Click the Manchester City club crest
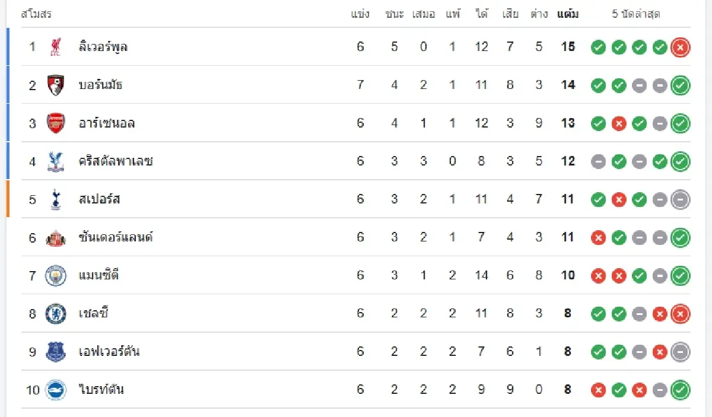The width and height of the screenshot is (712, 417). point(56,276)
